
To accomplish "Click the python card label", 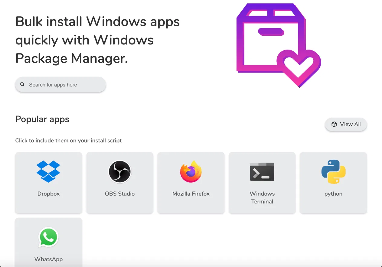I will pyautogui.click(x=333, y=194).
